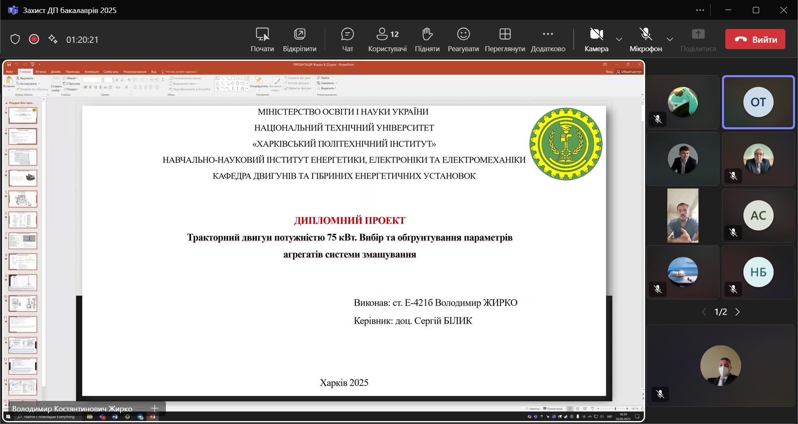
Task: Expand camera options dropdown arrow
Action: coord(619,39)
